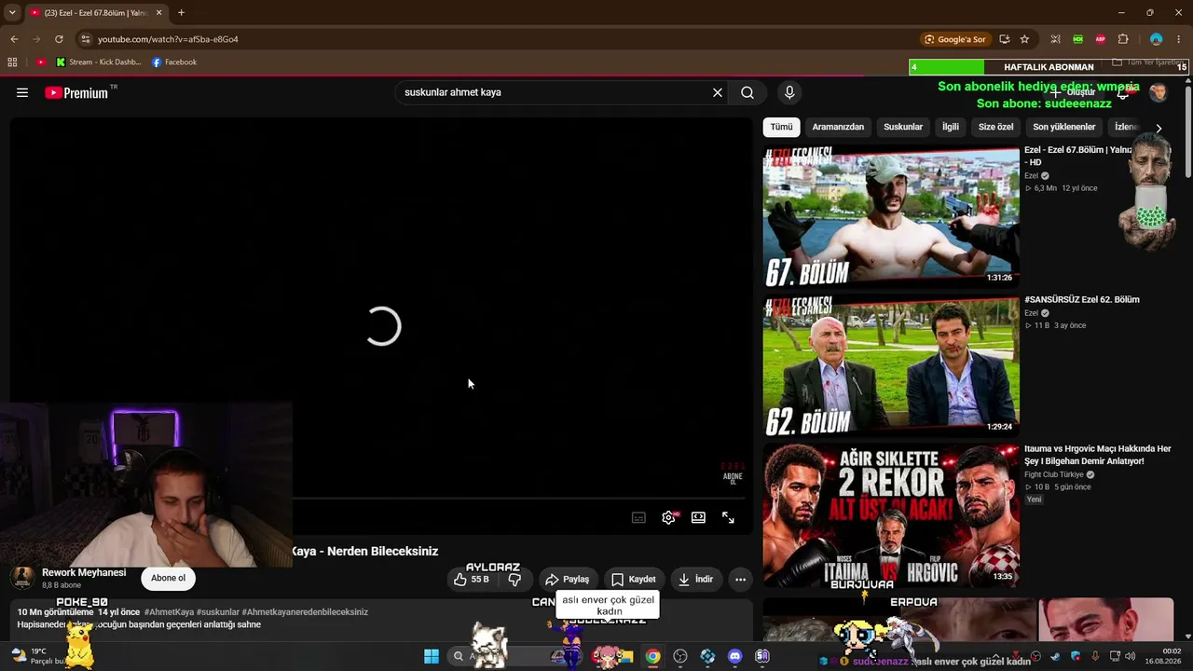Image resolution: width=1193 pixels, height=671 pixels.
Task: Open Ezel 67. Bölüm thumbnail
Action: [x=891, y=216]
